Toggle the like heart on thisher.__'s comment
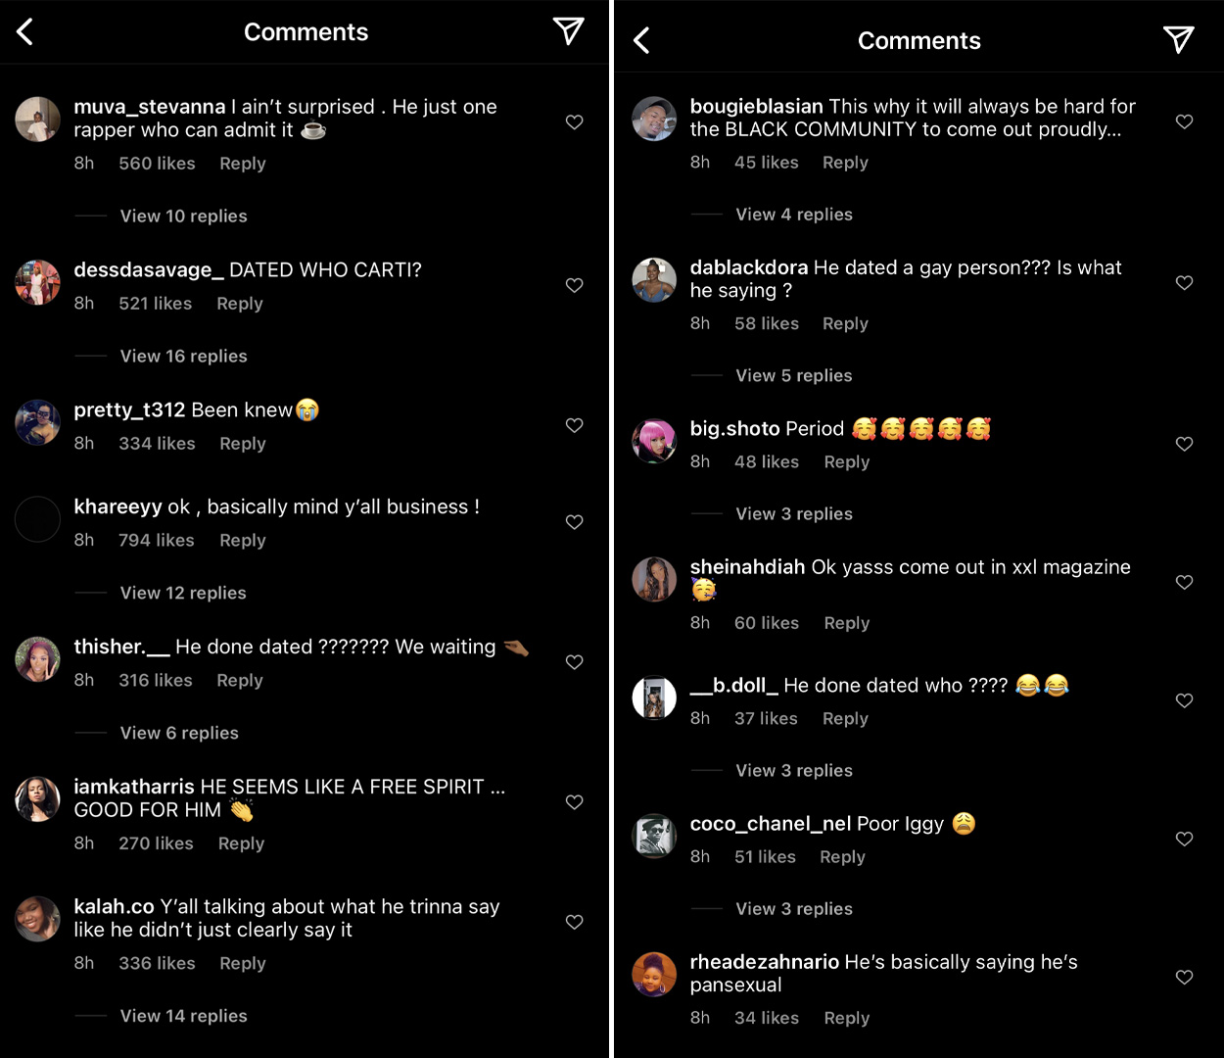 click(575, 661)
